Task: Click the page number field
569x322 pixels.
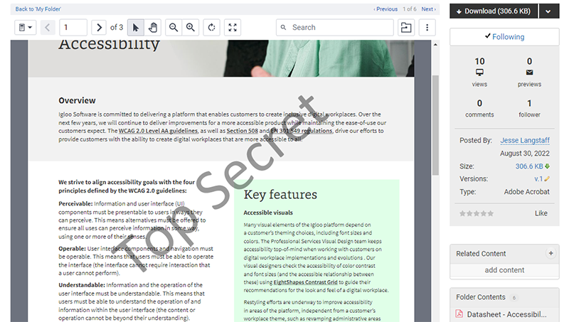Action: pos(73,28)
